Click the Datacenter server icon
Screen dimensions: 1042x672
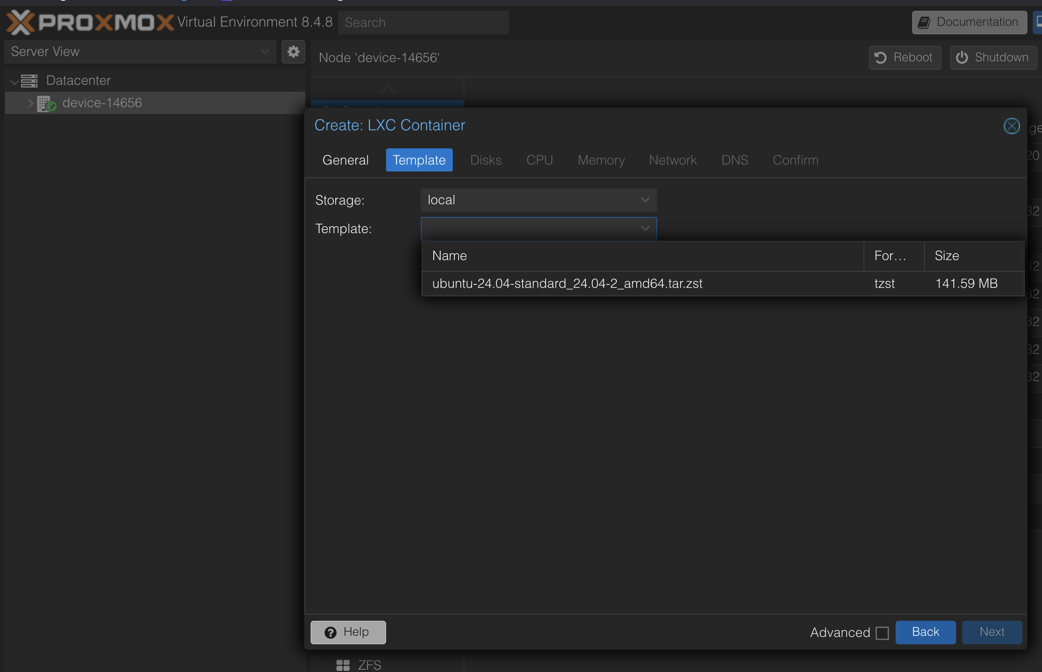pos(29,81)
